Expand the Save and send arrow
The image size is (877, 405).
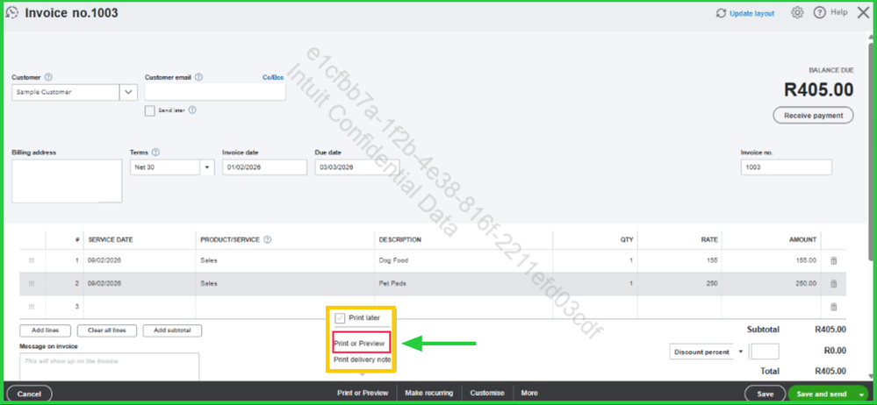(x=861, y=394)
